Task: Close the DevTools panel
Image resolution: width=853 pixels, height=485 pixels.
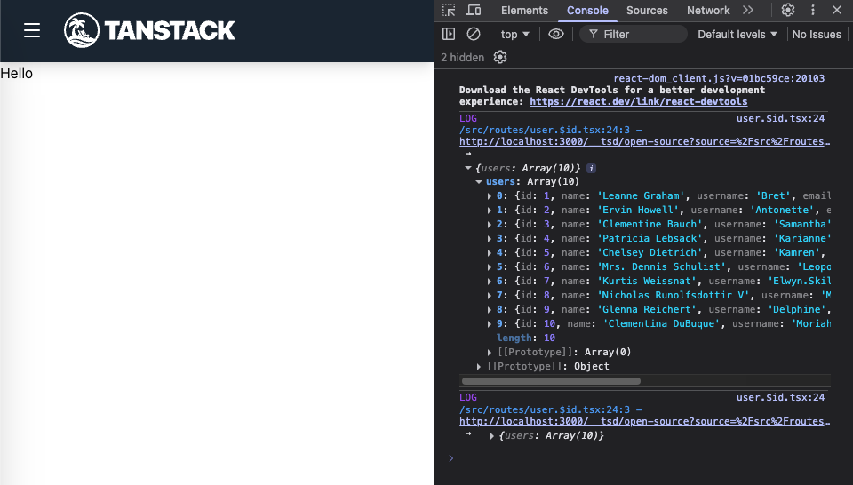Action: pyautogui.click(x=837, y=11)
